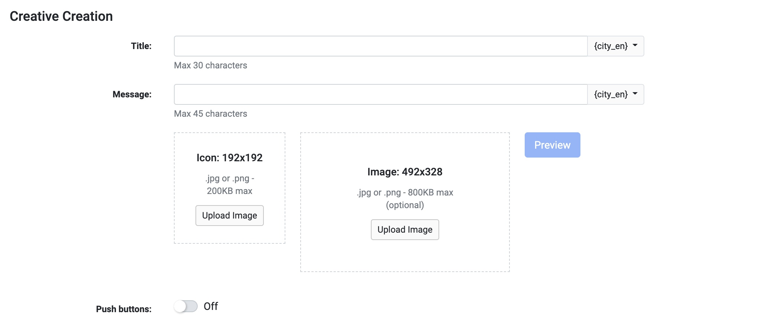Click the "Message:" field label
The image size is (764, 330).
132,94
